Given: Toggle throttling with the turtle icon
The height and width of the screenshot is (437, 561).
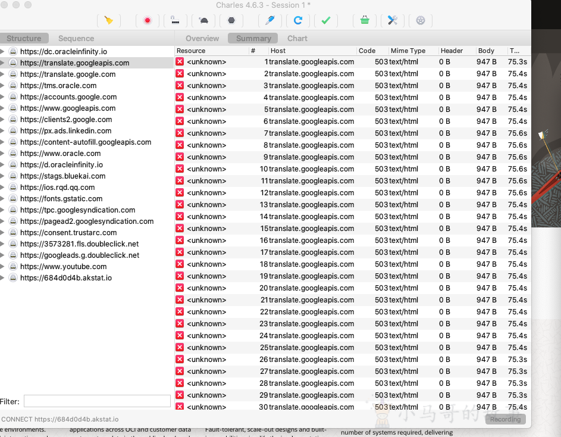Looking at the screenshot, I should pyautogui.click(x=203, y=20).
